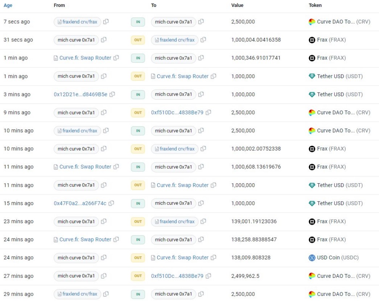Open Curve.fi: Swap Router in 138,009.808328 row
Screen dimensions: 379x301
point(182,258)
